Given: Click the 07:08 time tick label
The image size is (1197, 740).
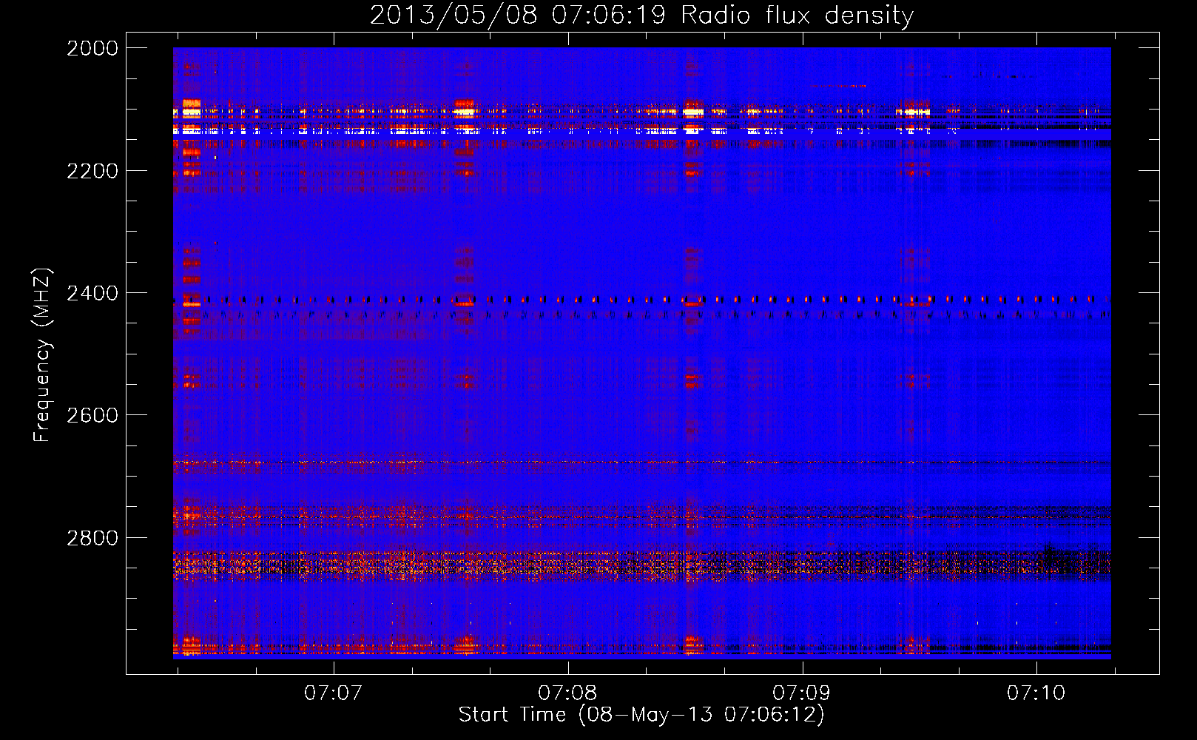Looking at the screenshot, I should coord(567,693).
